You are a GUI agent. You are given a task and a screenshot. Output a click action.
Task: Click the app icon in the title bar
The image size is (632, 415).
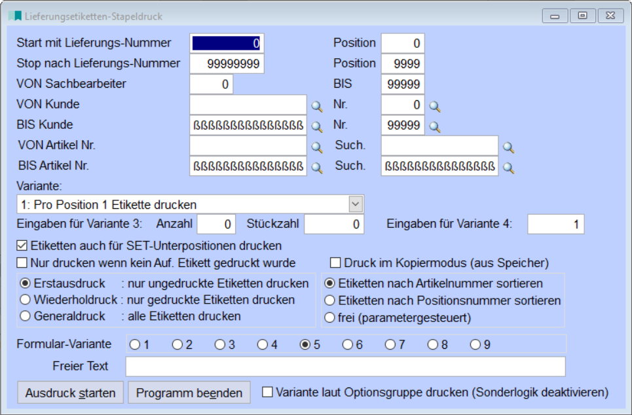click(14, 16)
